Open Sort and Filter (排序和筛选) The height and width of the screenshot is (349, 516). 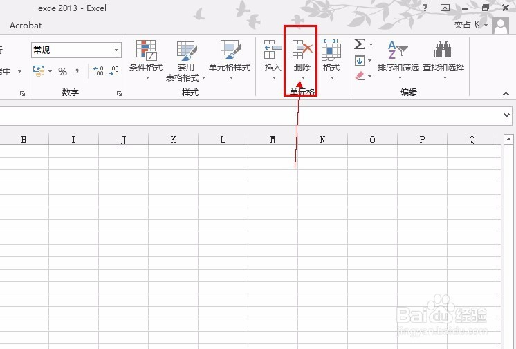coord(398,59)
